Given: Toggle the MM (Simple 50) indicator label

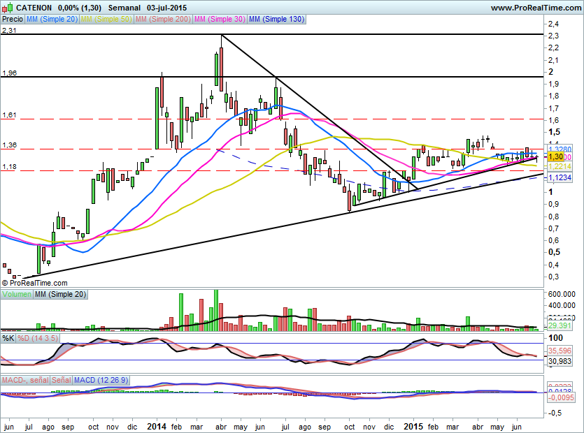Looking at the screenshot, I should pos(108,20).
